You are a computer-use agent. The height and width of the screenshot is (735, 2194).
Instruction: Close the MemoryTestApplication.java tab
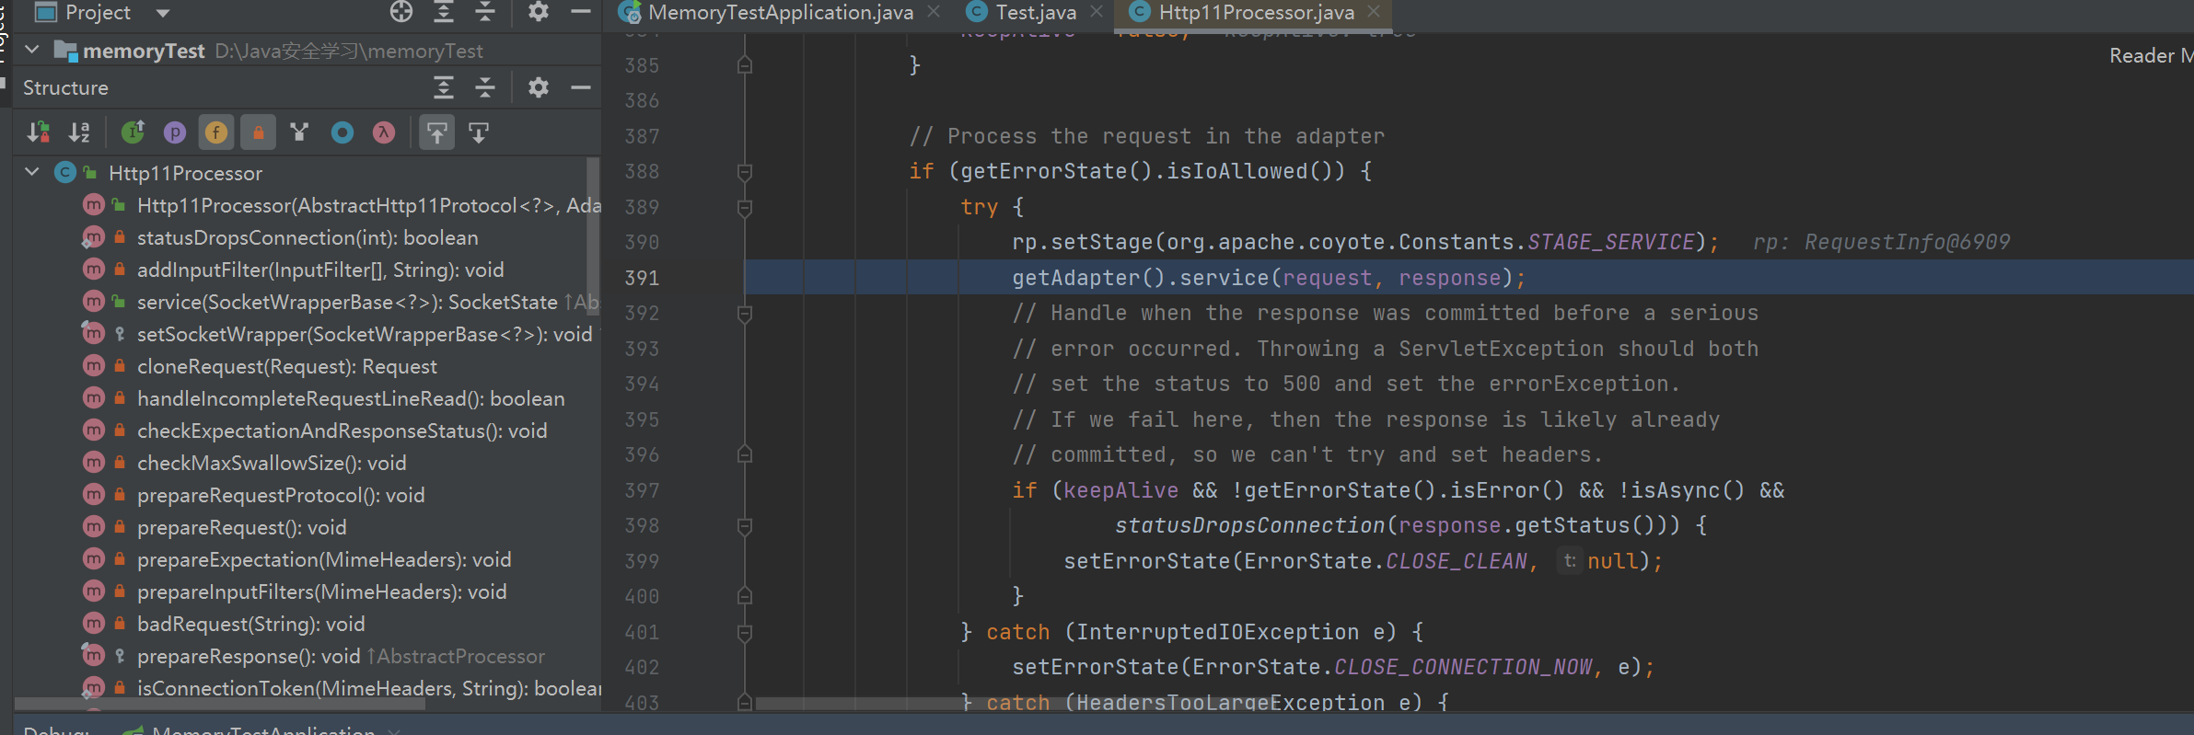(x=934, y=11)
